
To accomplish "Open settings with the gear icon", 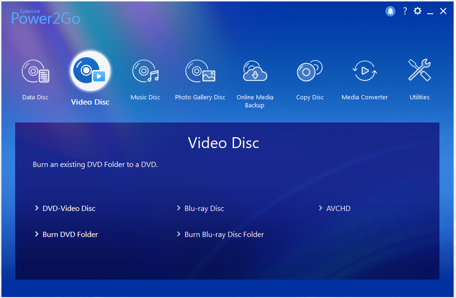I will pyautogui.click(x=418, y=11).
